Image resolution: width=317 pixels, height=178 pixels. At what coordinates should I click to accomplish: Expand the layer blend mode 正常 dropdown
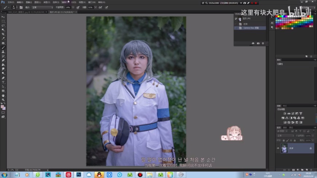[x=285, y=136]
